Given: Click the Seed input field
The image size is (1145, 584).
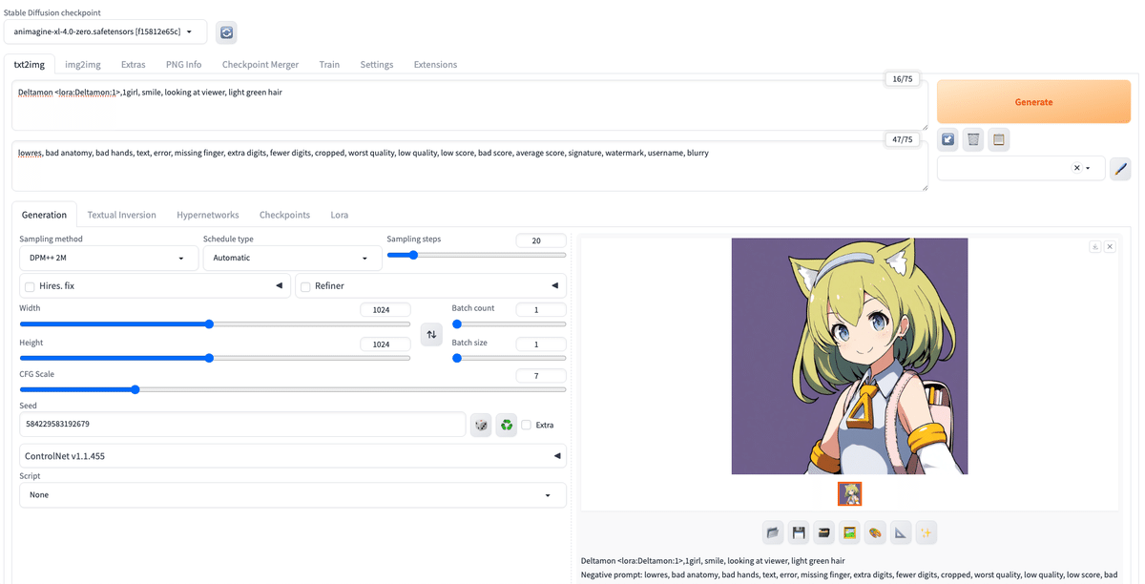Looking at the screenshot, I should coord(242,424).
